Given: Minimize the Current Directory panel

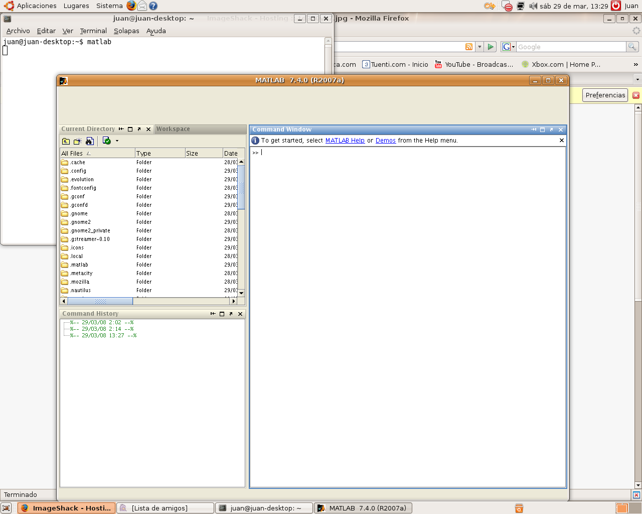Looking at the screenshot, I should pyautogui.click(x=121, y=129).
